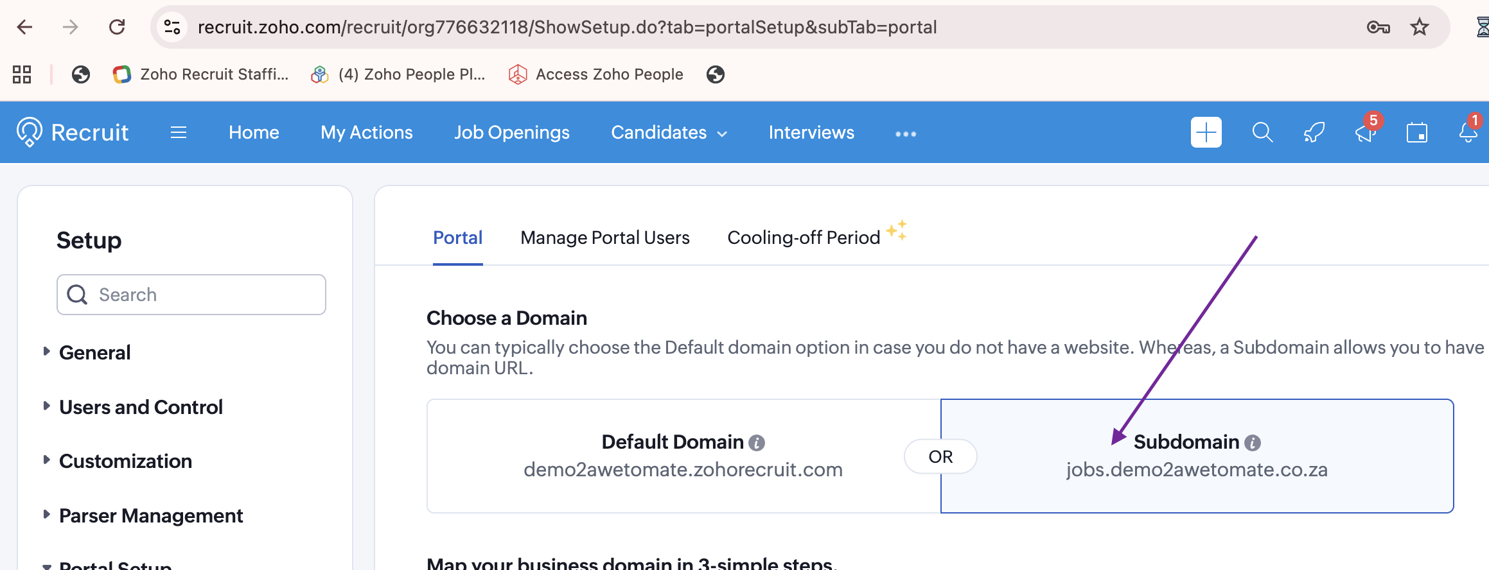Viewport: 1489px width, 570px height.
Task: Expand the Parser Management section
Action: click(x=151, y=515)
